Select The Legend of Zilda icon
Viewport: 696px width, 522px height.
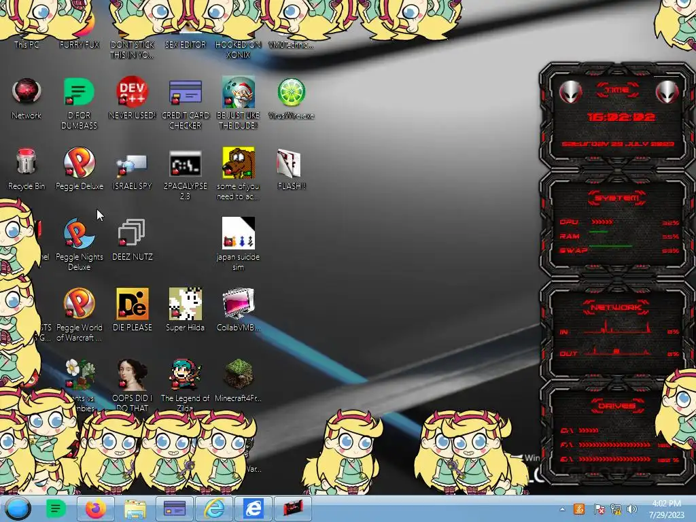click(x=185, y=385)
